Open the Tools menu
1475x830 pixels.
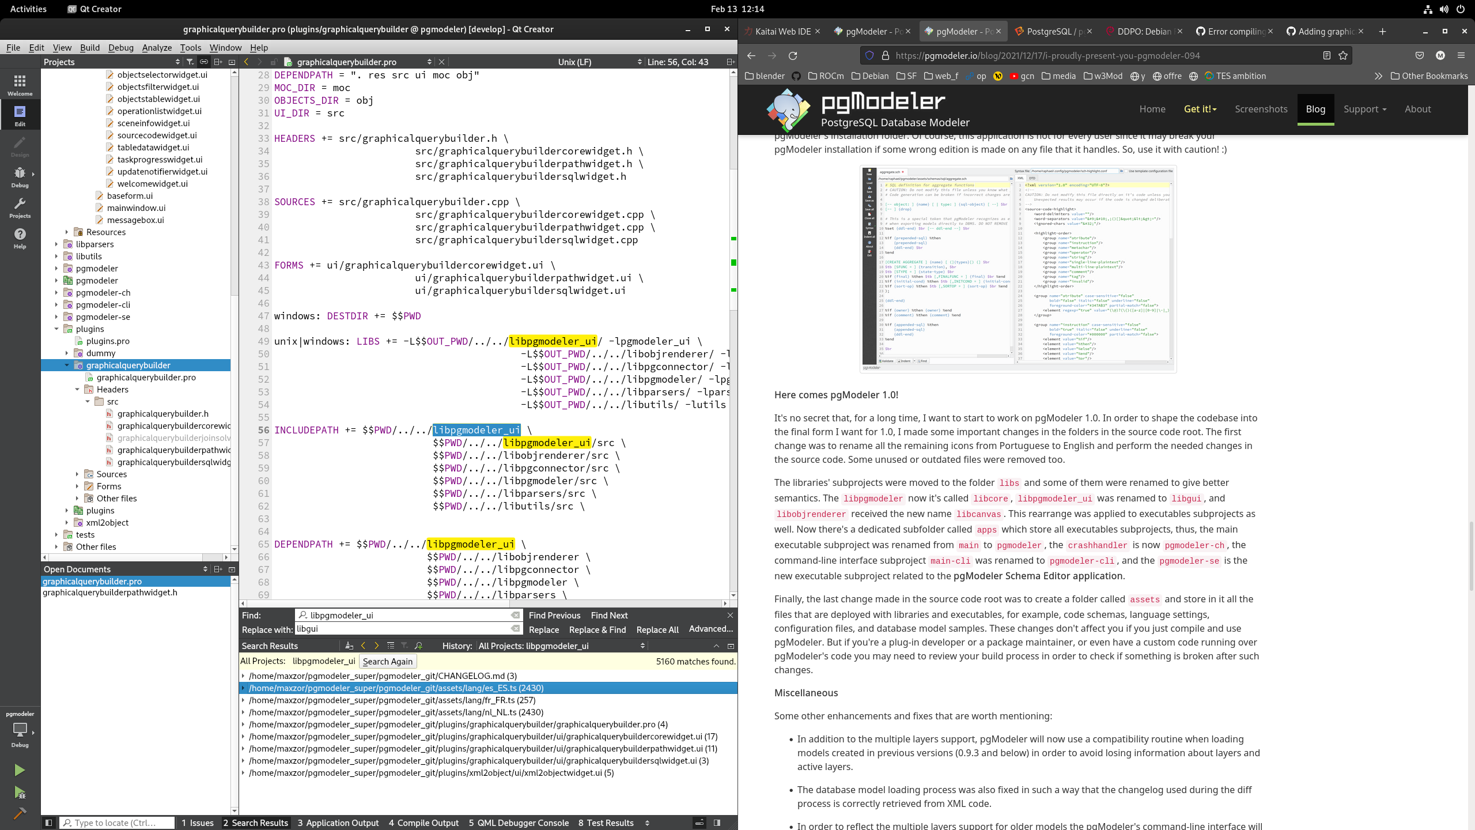191,47
